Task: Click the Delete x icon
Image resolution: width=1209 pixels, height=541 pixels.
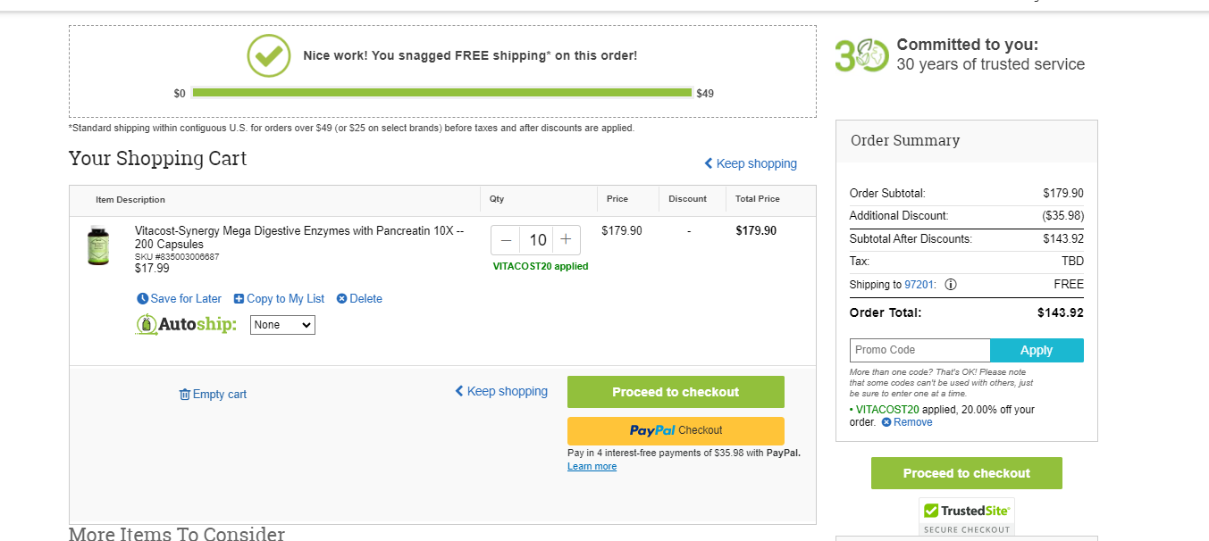Action: tap(341, 299)
